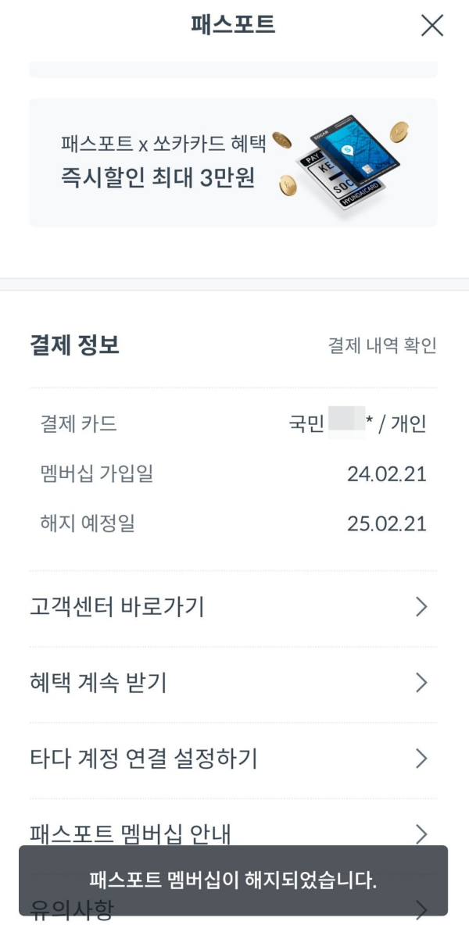The height and width of the screenshot is (925, 469).
Task: Expand the 혜택 계속 받기 row arrow
Action: point(422,683)
